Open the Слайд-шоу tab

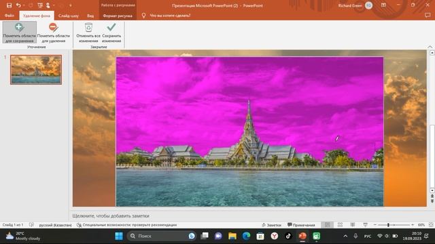pyautogui.click(x=69, y=16)
